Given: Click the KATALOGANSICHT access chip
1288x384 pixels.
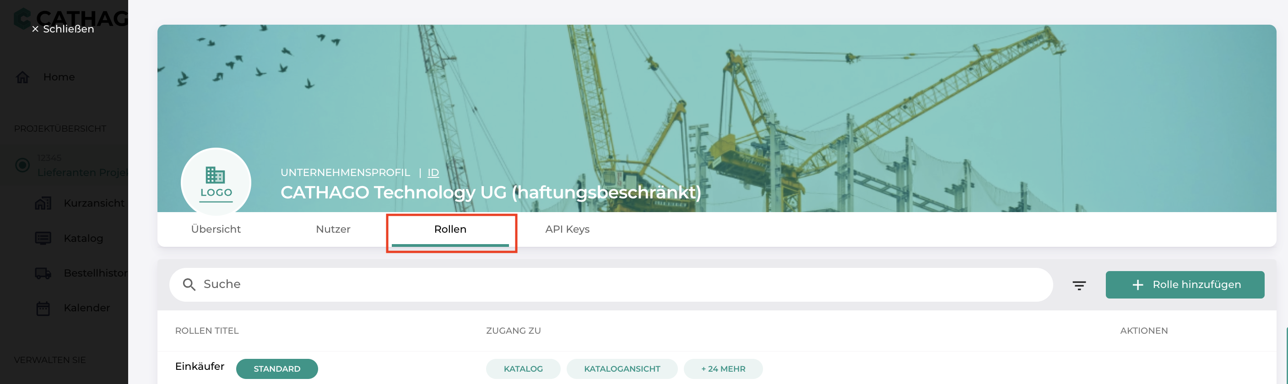Looking at the screenshot, I should pos(622,368).
